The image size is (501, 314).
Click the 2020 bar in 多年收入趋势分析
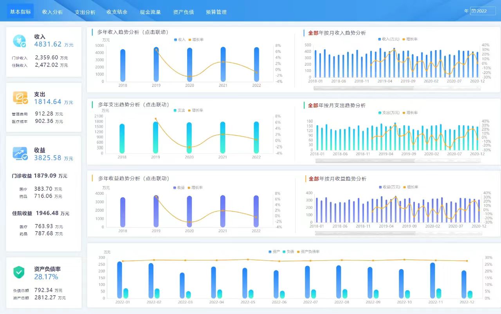[x=189, y=65]
